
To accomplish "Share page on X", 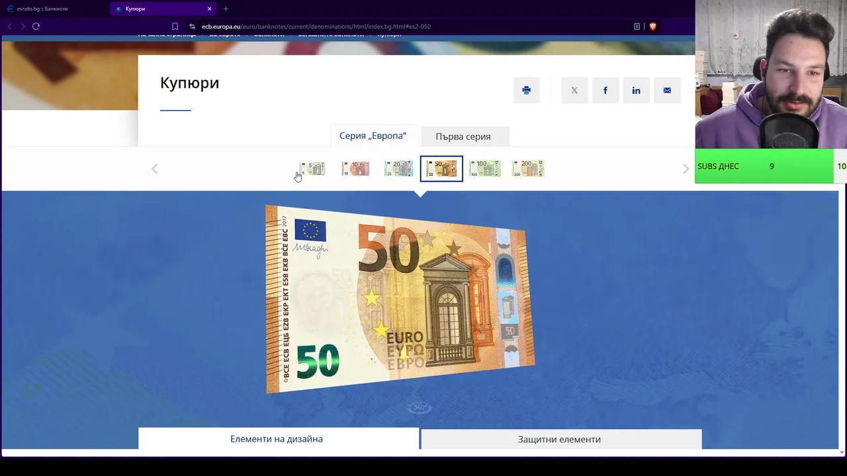I will [574, 91].
